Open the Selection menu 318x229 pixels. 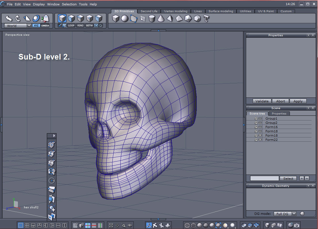click(x=69, y=4)
